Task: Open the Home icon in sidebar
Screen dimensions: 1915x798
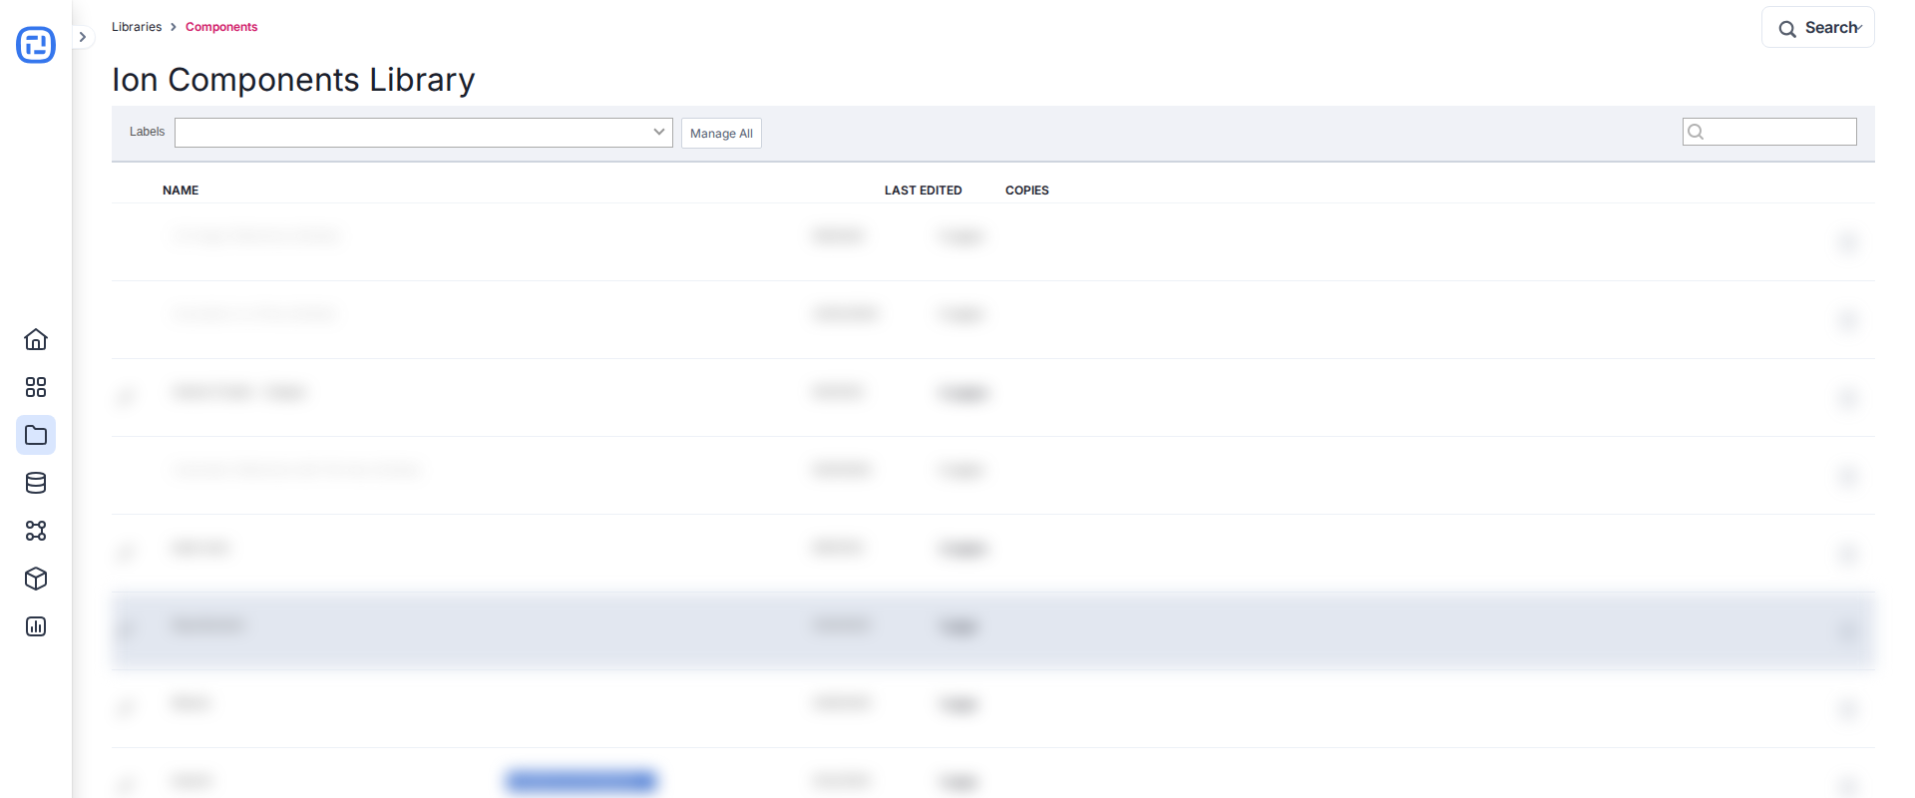Action: [x=36, y=339]
